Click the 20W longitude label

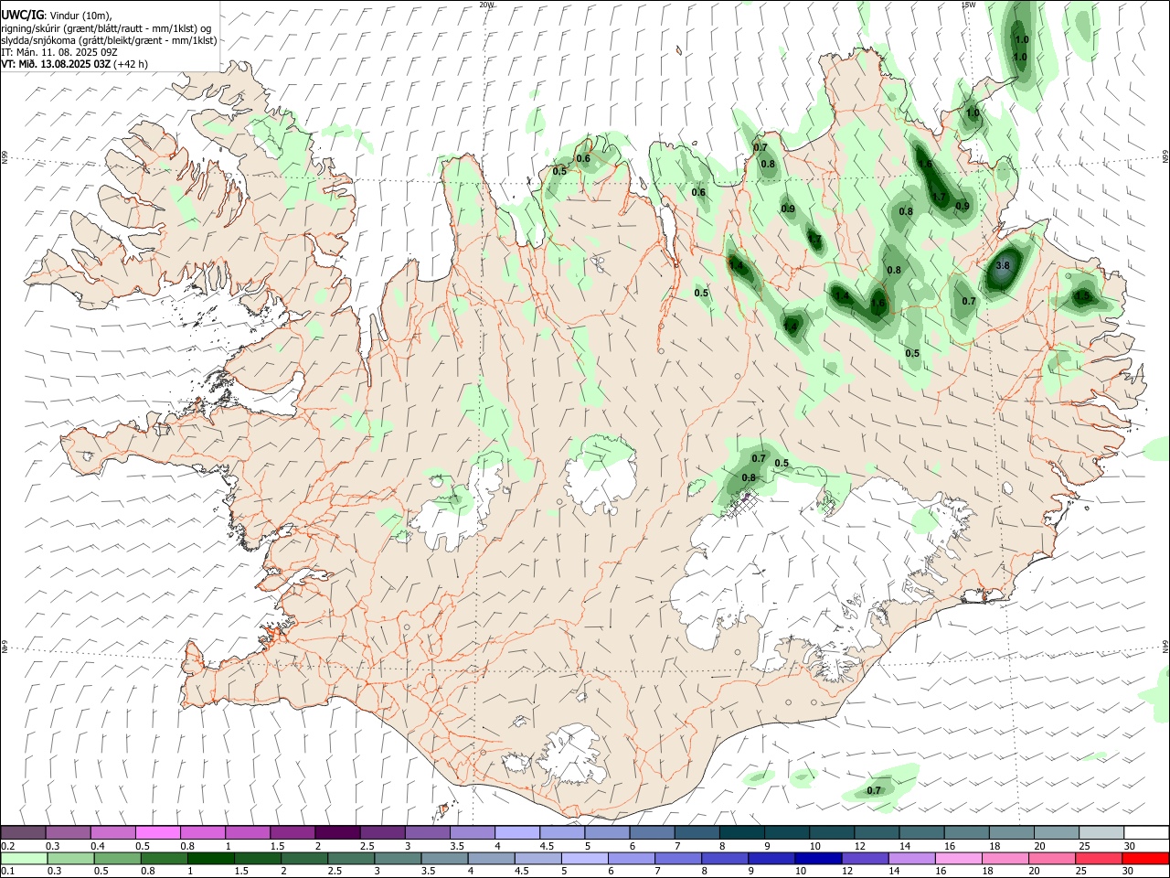click(x=486, y=5)
